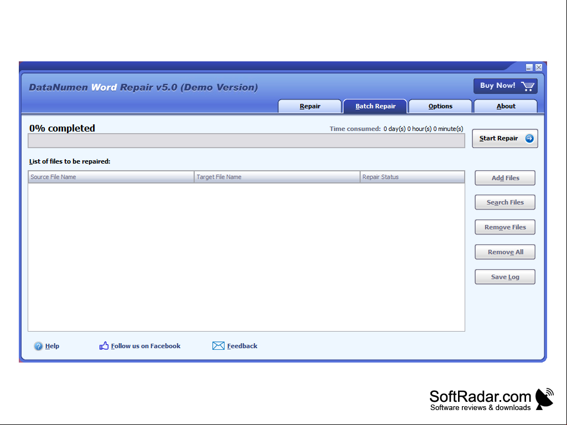567x425 pixels.
Task: Click the Feedback envelope icon
Action: pyautogui.click(x=219, y=346)
